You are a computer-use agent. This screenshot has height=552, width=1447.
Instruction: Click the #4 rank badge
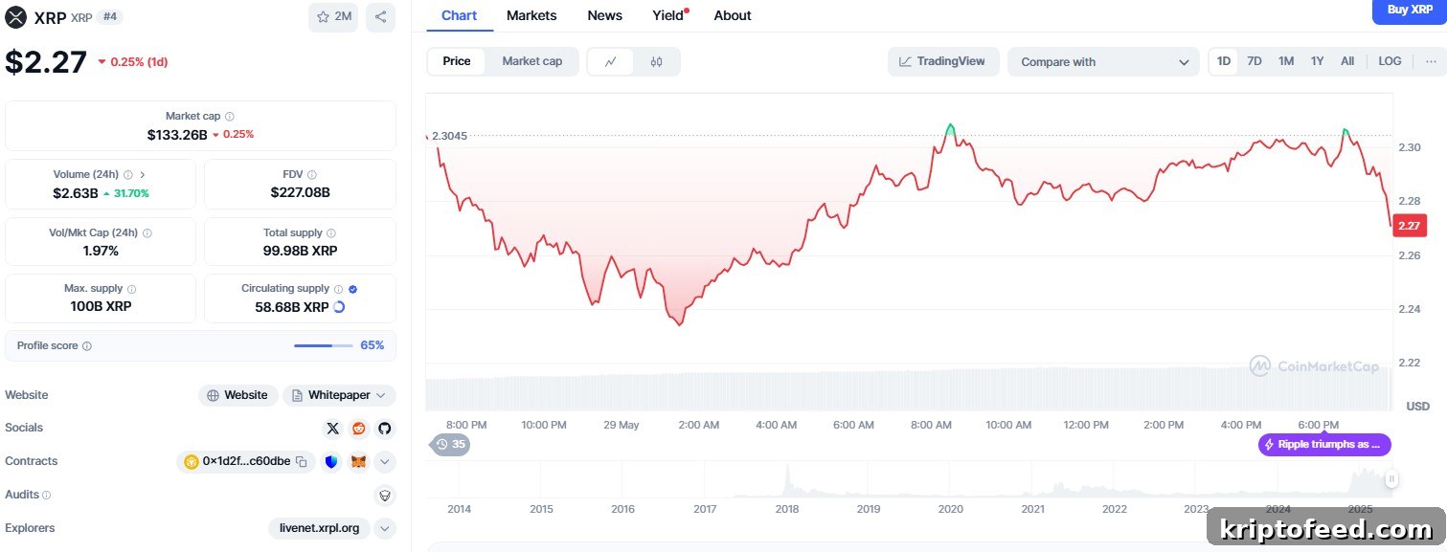point(110,16)
